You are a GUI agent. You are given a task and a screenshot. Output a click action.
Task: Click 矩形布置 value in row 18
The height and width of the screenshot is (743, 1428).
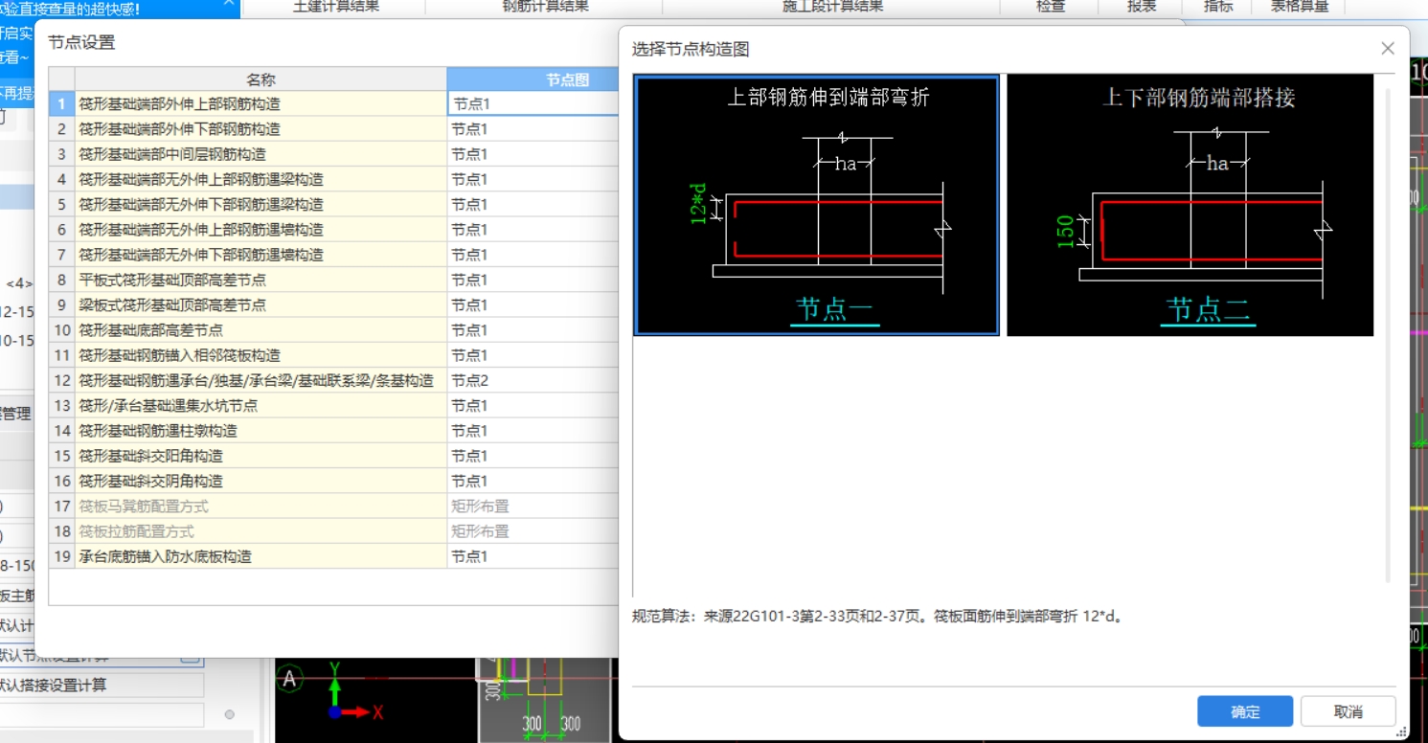click(x=533, y=531)
